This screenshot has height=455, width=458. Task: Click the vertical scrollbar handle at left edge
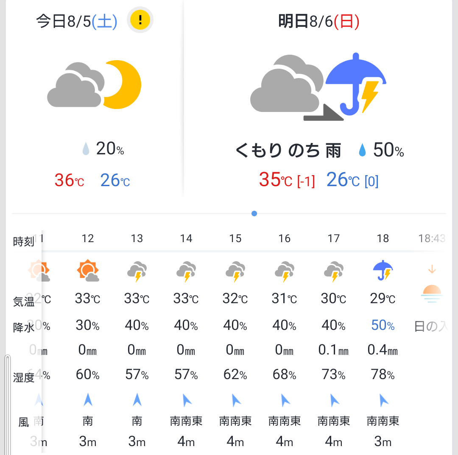(7, 403)
